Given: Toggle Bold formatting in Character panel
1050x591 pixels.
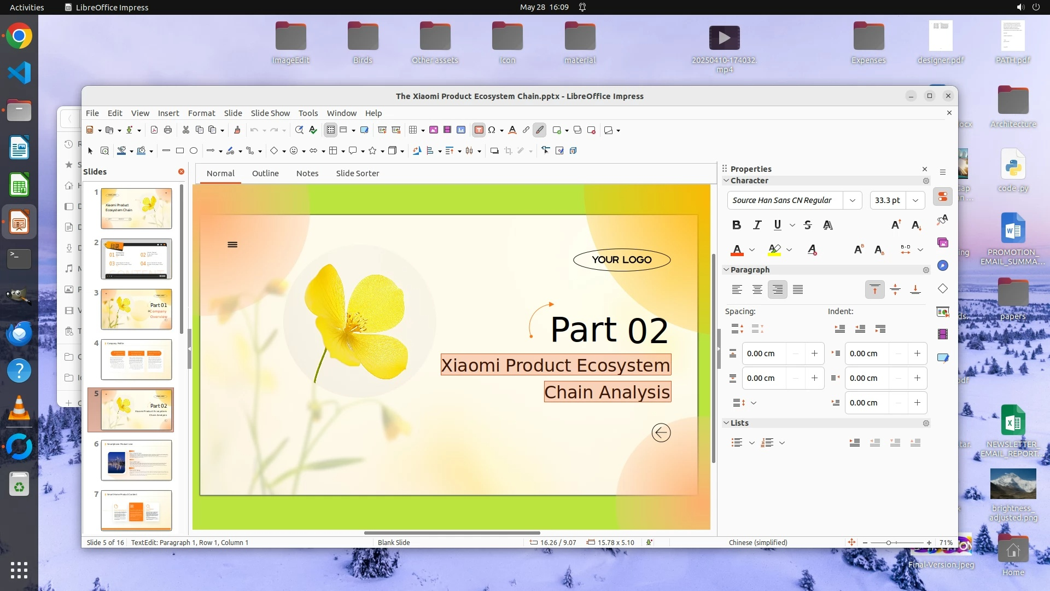Looking at the screenshot, I should (737, 225).
